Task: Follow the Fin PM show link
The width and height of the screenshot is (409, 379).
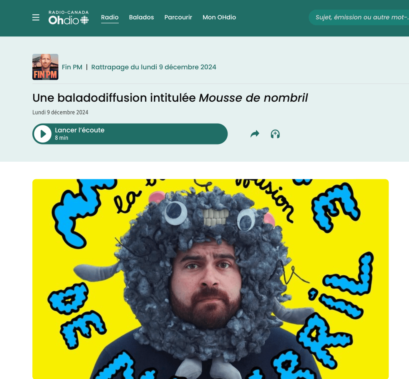Action: [72, 67]
